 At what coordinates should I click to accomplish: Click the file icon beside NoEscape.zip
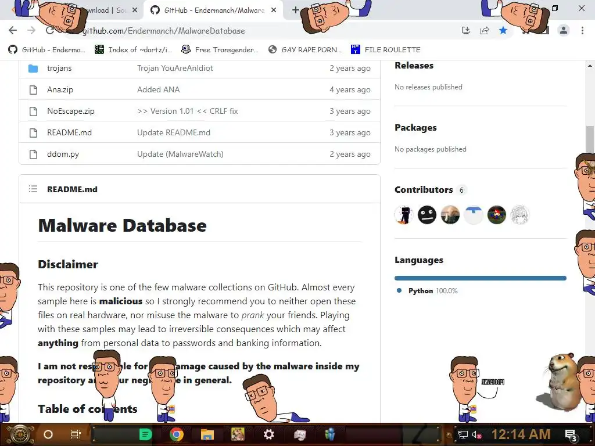(x=33, y=111)
